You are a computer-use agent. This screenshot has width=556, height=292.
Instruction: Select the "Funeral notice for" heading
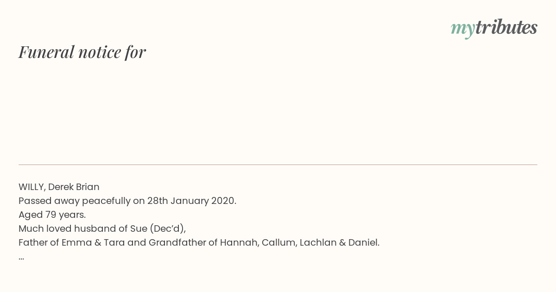pyautogui.click(x=82, y=52)
